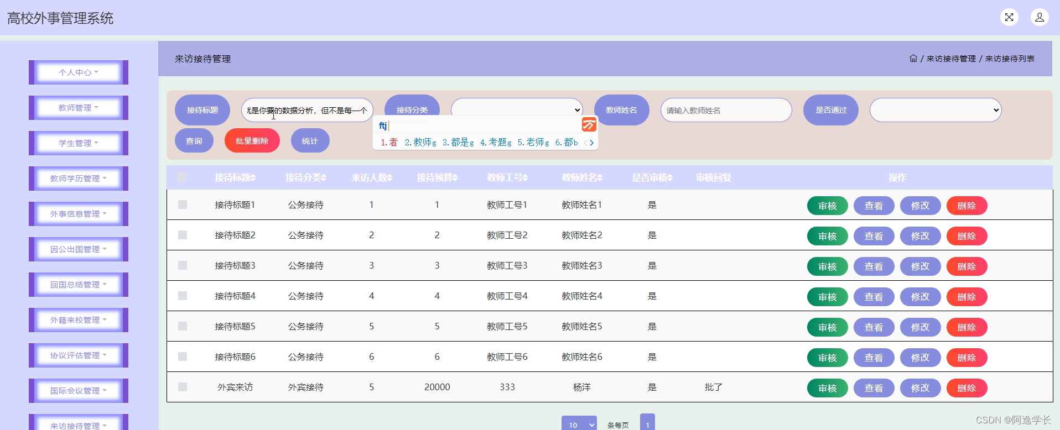This screenshot has width=1060, height=430.
Task: Open the 是否通过 filter dropdown
Action: pos(936,110)
